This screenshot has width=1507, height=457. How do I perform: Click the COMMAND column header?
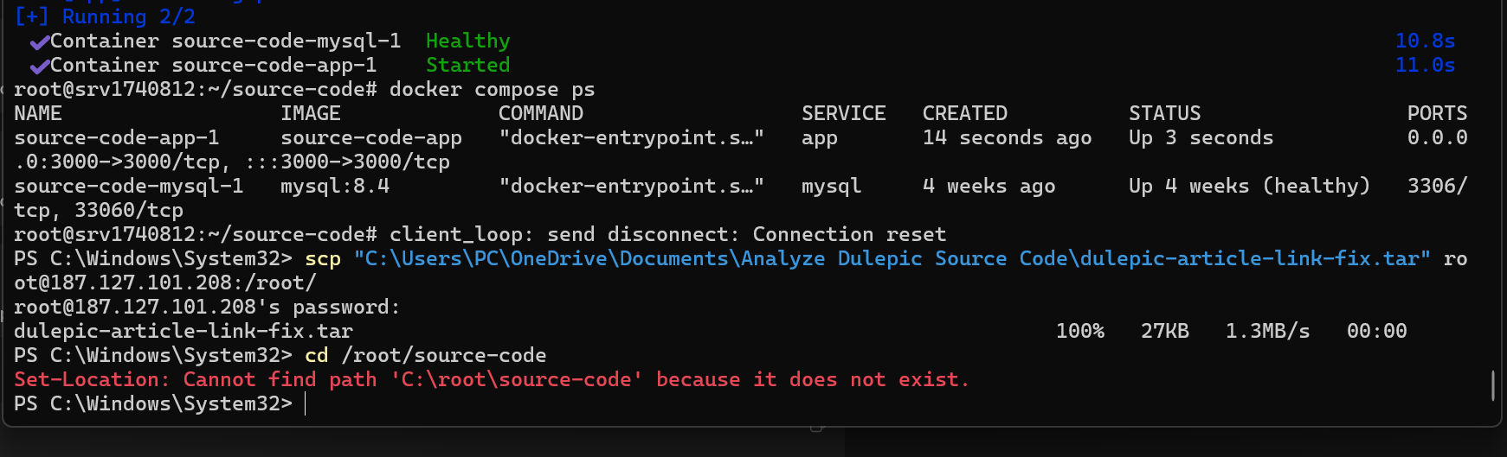541,114
